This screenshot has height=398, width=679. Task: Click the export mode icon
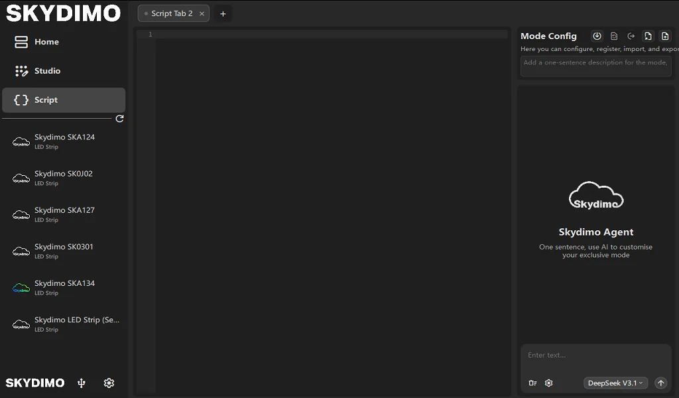(631, 36)
